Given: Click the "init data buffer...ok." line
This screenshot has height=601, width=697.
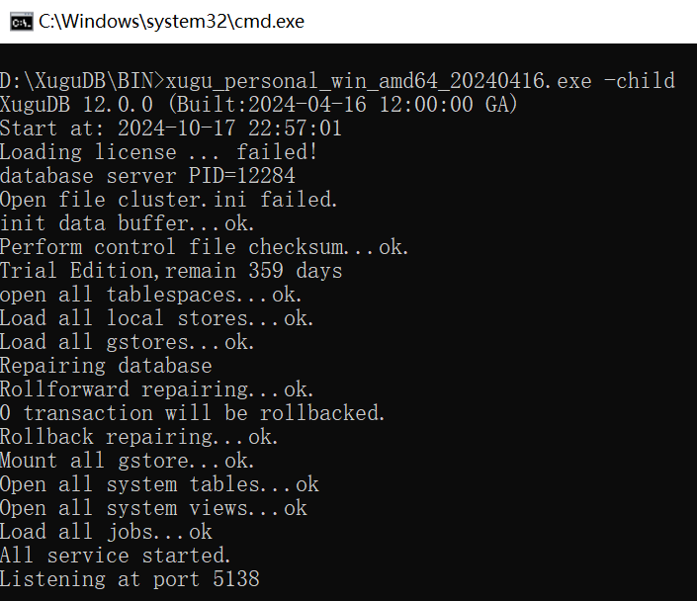Looking at the screenshot, I should 127,223.
